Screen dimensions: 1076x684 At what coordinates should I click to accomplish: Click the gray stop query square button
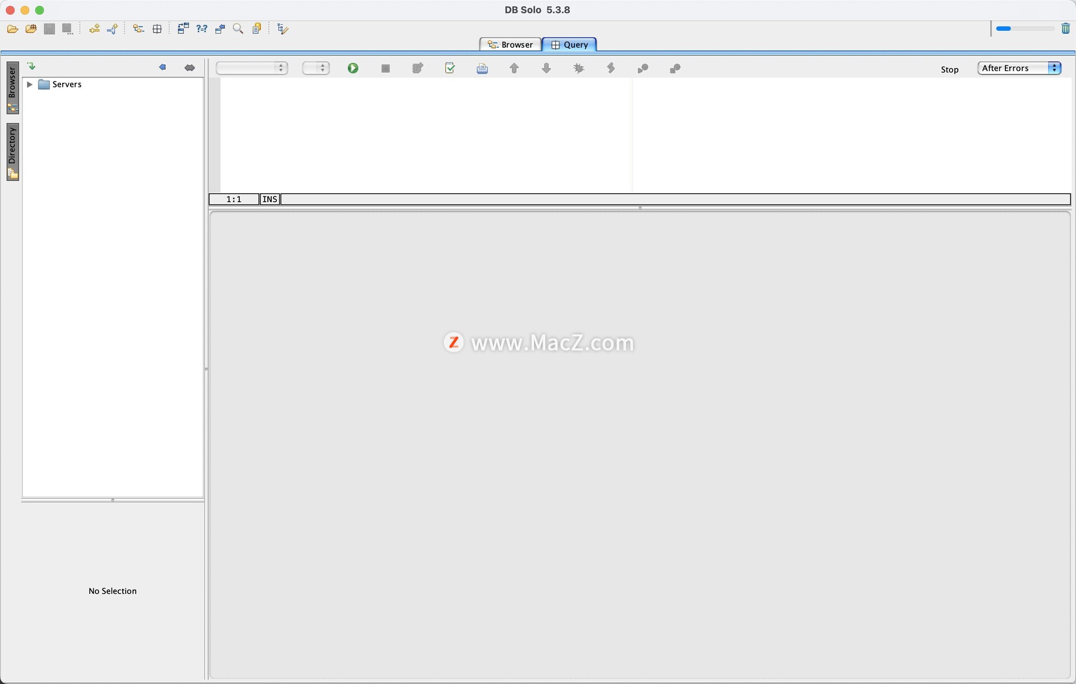386,68
